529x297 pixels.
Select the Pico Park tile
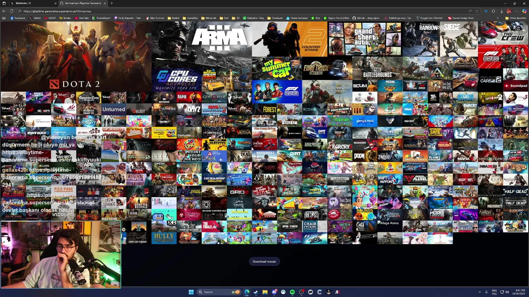coord(63,191)
